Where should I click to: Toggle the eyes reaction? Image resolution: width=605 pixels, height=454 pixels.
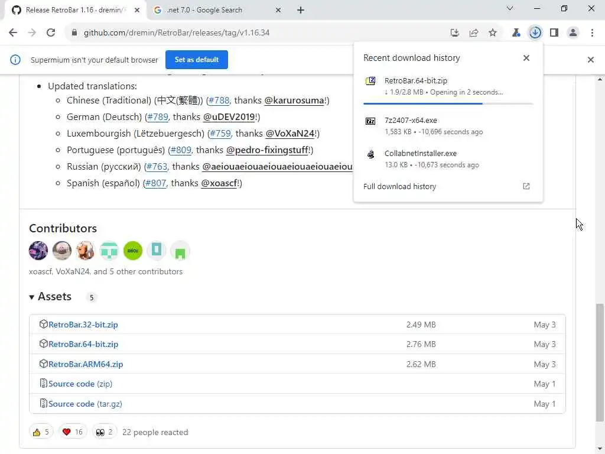pyautogui.click(x=104, y=432)
